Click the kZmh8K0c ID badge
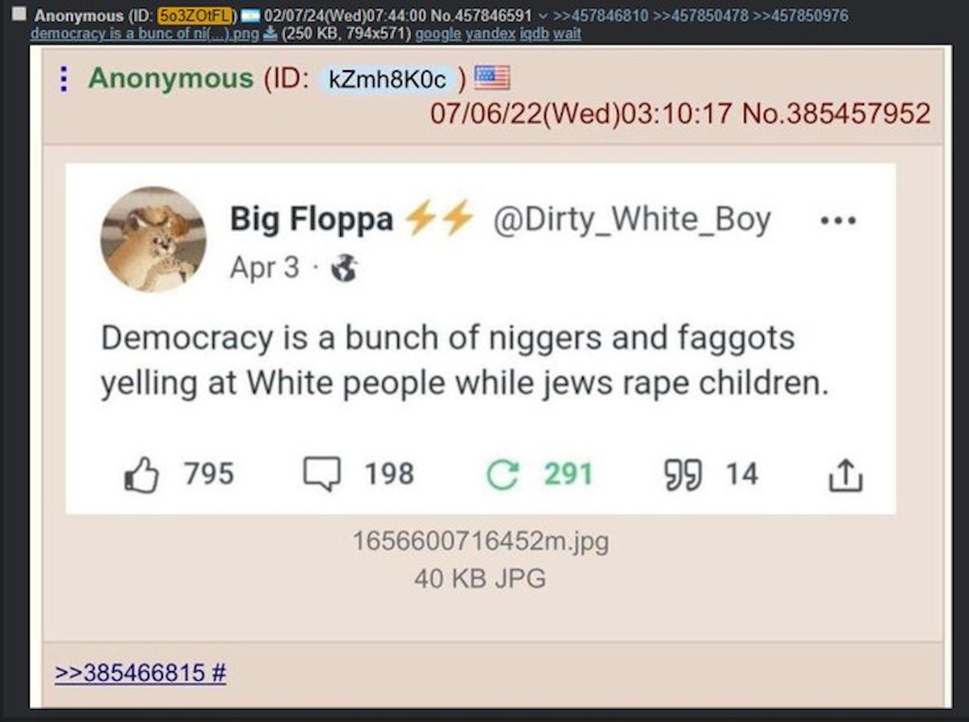The height and width of the screenshot is (722, 969). (388, 79)
